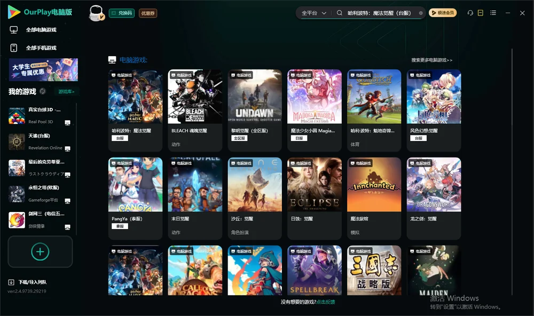Open Call of Dragons game card

click(x=195, y=271)
